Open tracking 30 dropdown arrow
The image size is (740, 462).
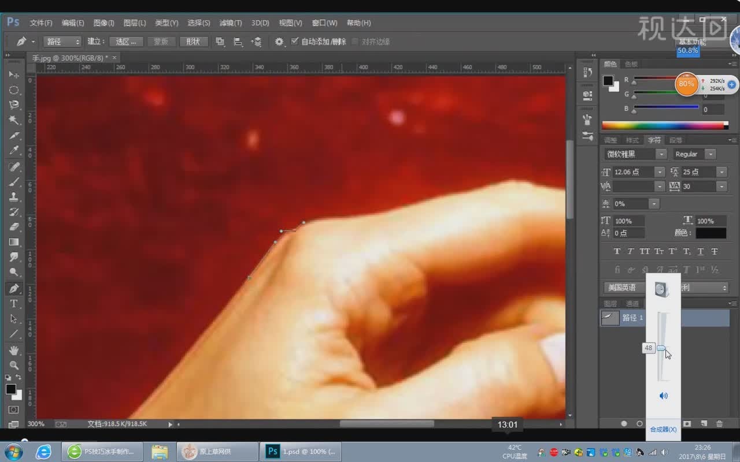[x=721, y=187]
